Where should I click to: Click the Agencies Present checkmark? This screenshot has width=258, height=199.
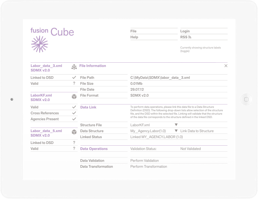point(74,119)
